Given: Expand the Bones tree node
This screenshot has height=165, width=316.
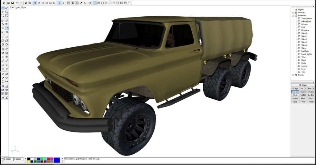Looking at the screenshot, I should 293,75.
